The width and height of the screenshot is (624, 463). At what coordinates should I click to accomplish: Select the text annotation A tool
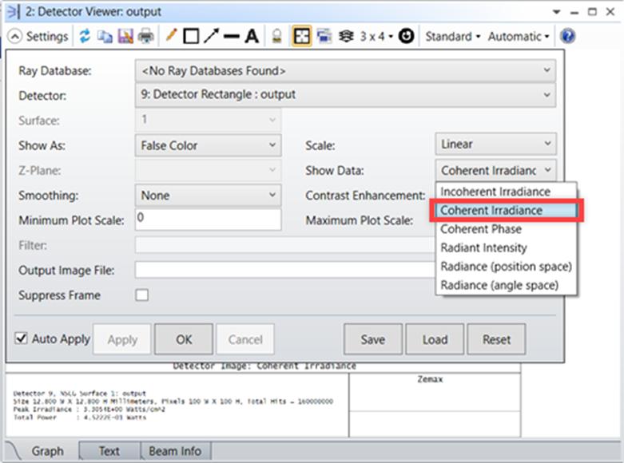click(252, 36)
